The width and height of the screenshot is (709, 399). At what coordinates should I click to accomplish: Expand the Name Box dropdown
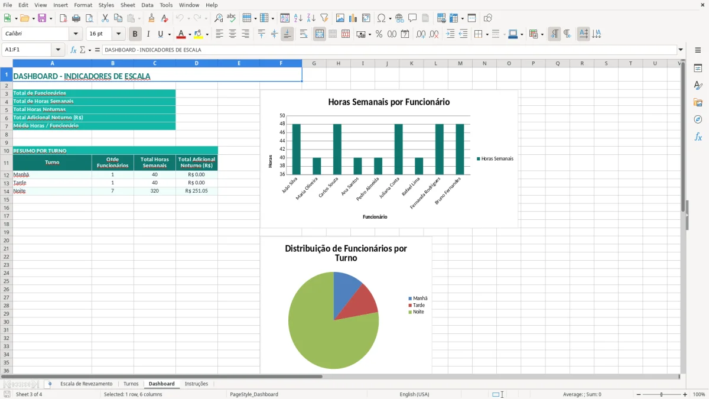58,50
